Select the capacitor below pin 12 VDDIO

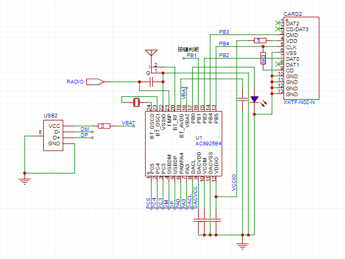point(216,220)
